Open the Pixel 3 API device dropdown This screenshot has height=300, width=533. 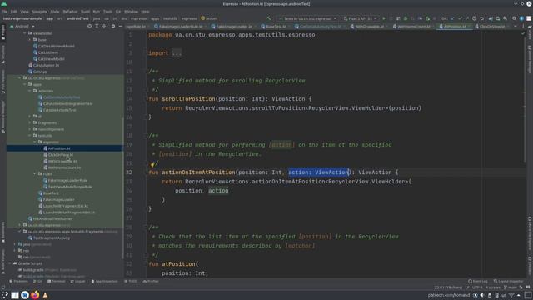tap(361, 18)
